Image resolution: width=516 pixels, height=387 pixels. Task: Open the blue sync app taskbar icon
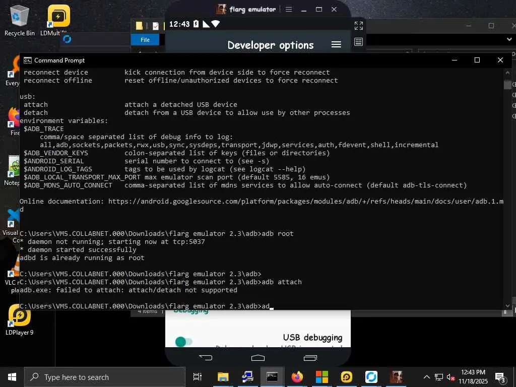371,377
